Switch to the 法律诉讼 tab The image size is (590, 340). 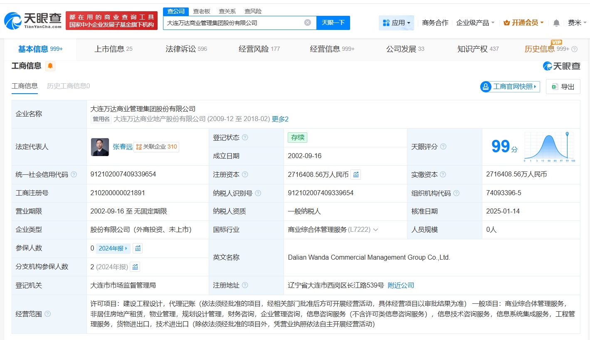coord(186,49)
